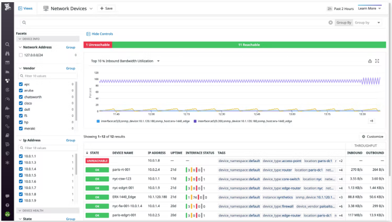Click the Views tab button
Image resolution: width=392 pixels, height=222 pixels.
pyautogui.click(x=25, y=8)
